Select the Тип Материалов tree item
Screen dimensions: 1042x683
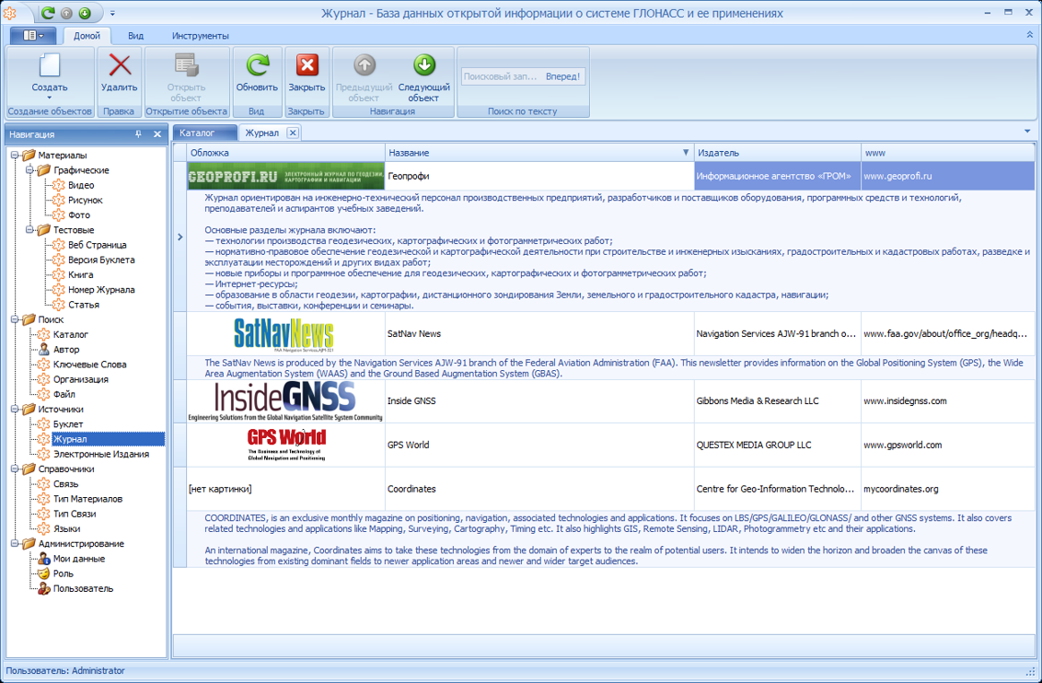point(87,498)
